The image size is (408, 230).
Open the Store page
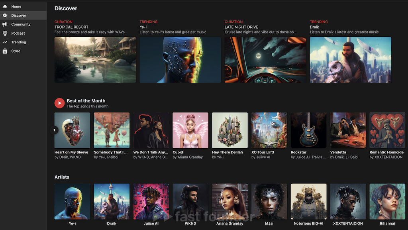(x=24, y=51)
